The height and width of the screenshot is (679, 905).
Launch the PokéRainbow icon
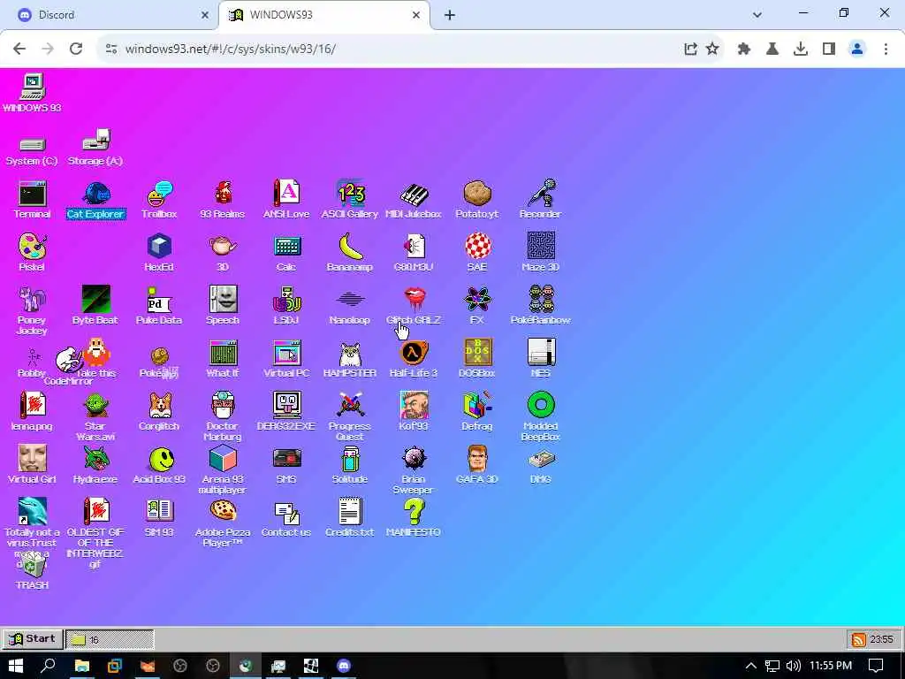pyautogui.click(x=541, y=300)
